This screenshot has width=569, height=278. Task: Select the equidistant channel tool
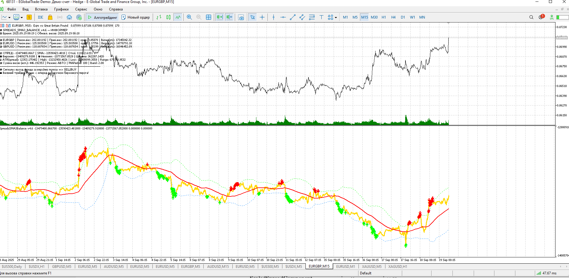click(302, 17)
